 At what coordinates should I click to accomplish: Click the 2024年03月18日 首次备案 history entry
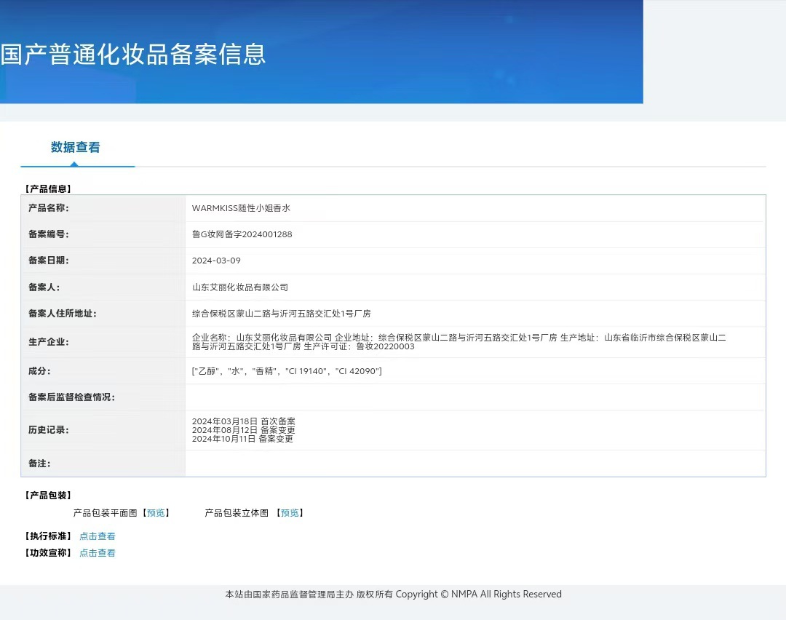point(244,421)
